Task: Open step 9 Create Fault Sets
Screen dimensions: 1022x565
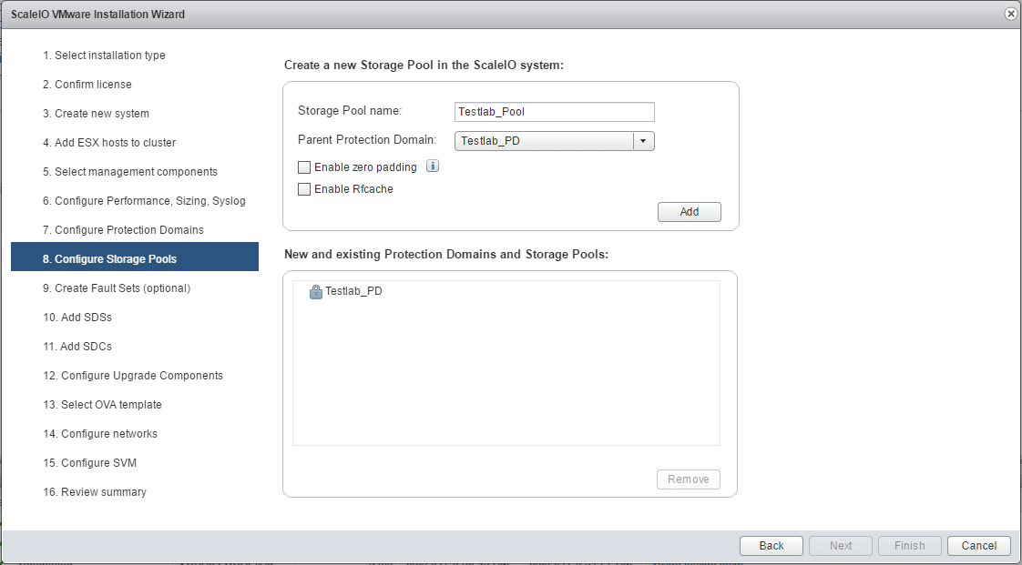Action: 117,288
